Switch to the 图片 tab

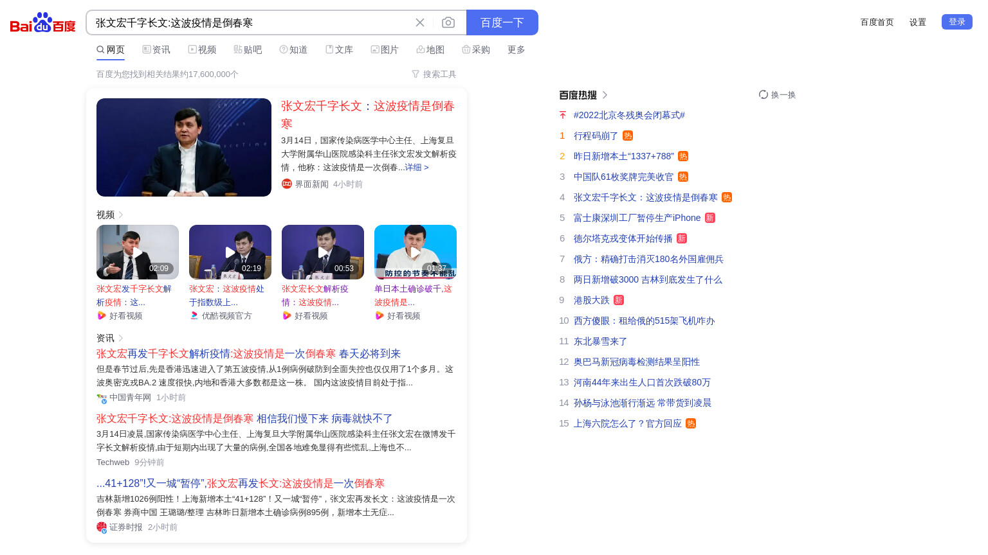385,49
